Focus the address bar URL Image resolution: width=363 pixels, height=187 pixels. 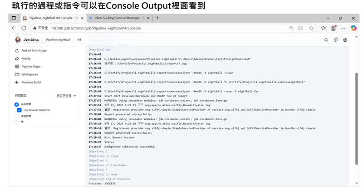(x=96, y=28)
